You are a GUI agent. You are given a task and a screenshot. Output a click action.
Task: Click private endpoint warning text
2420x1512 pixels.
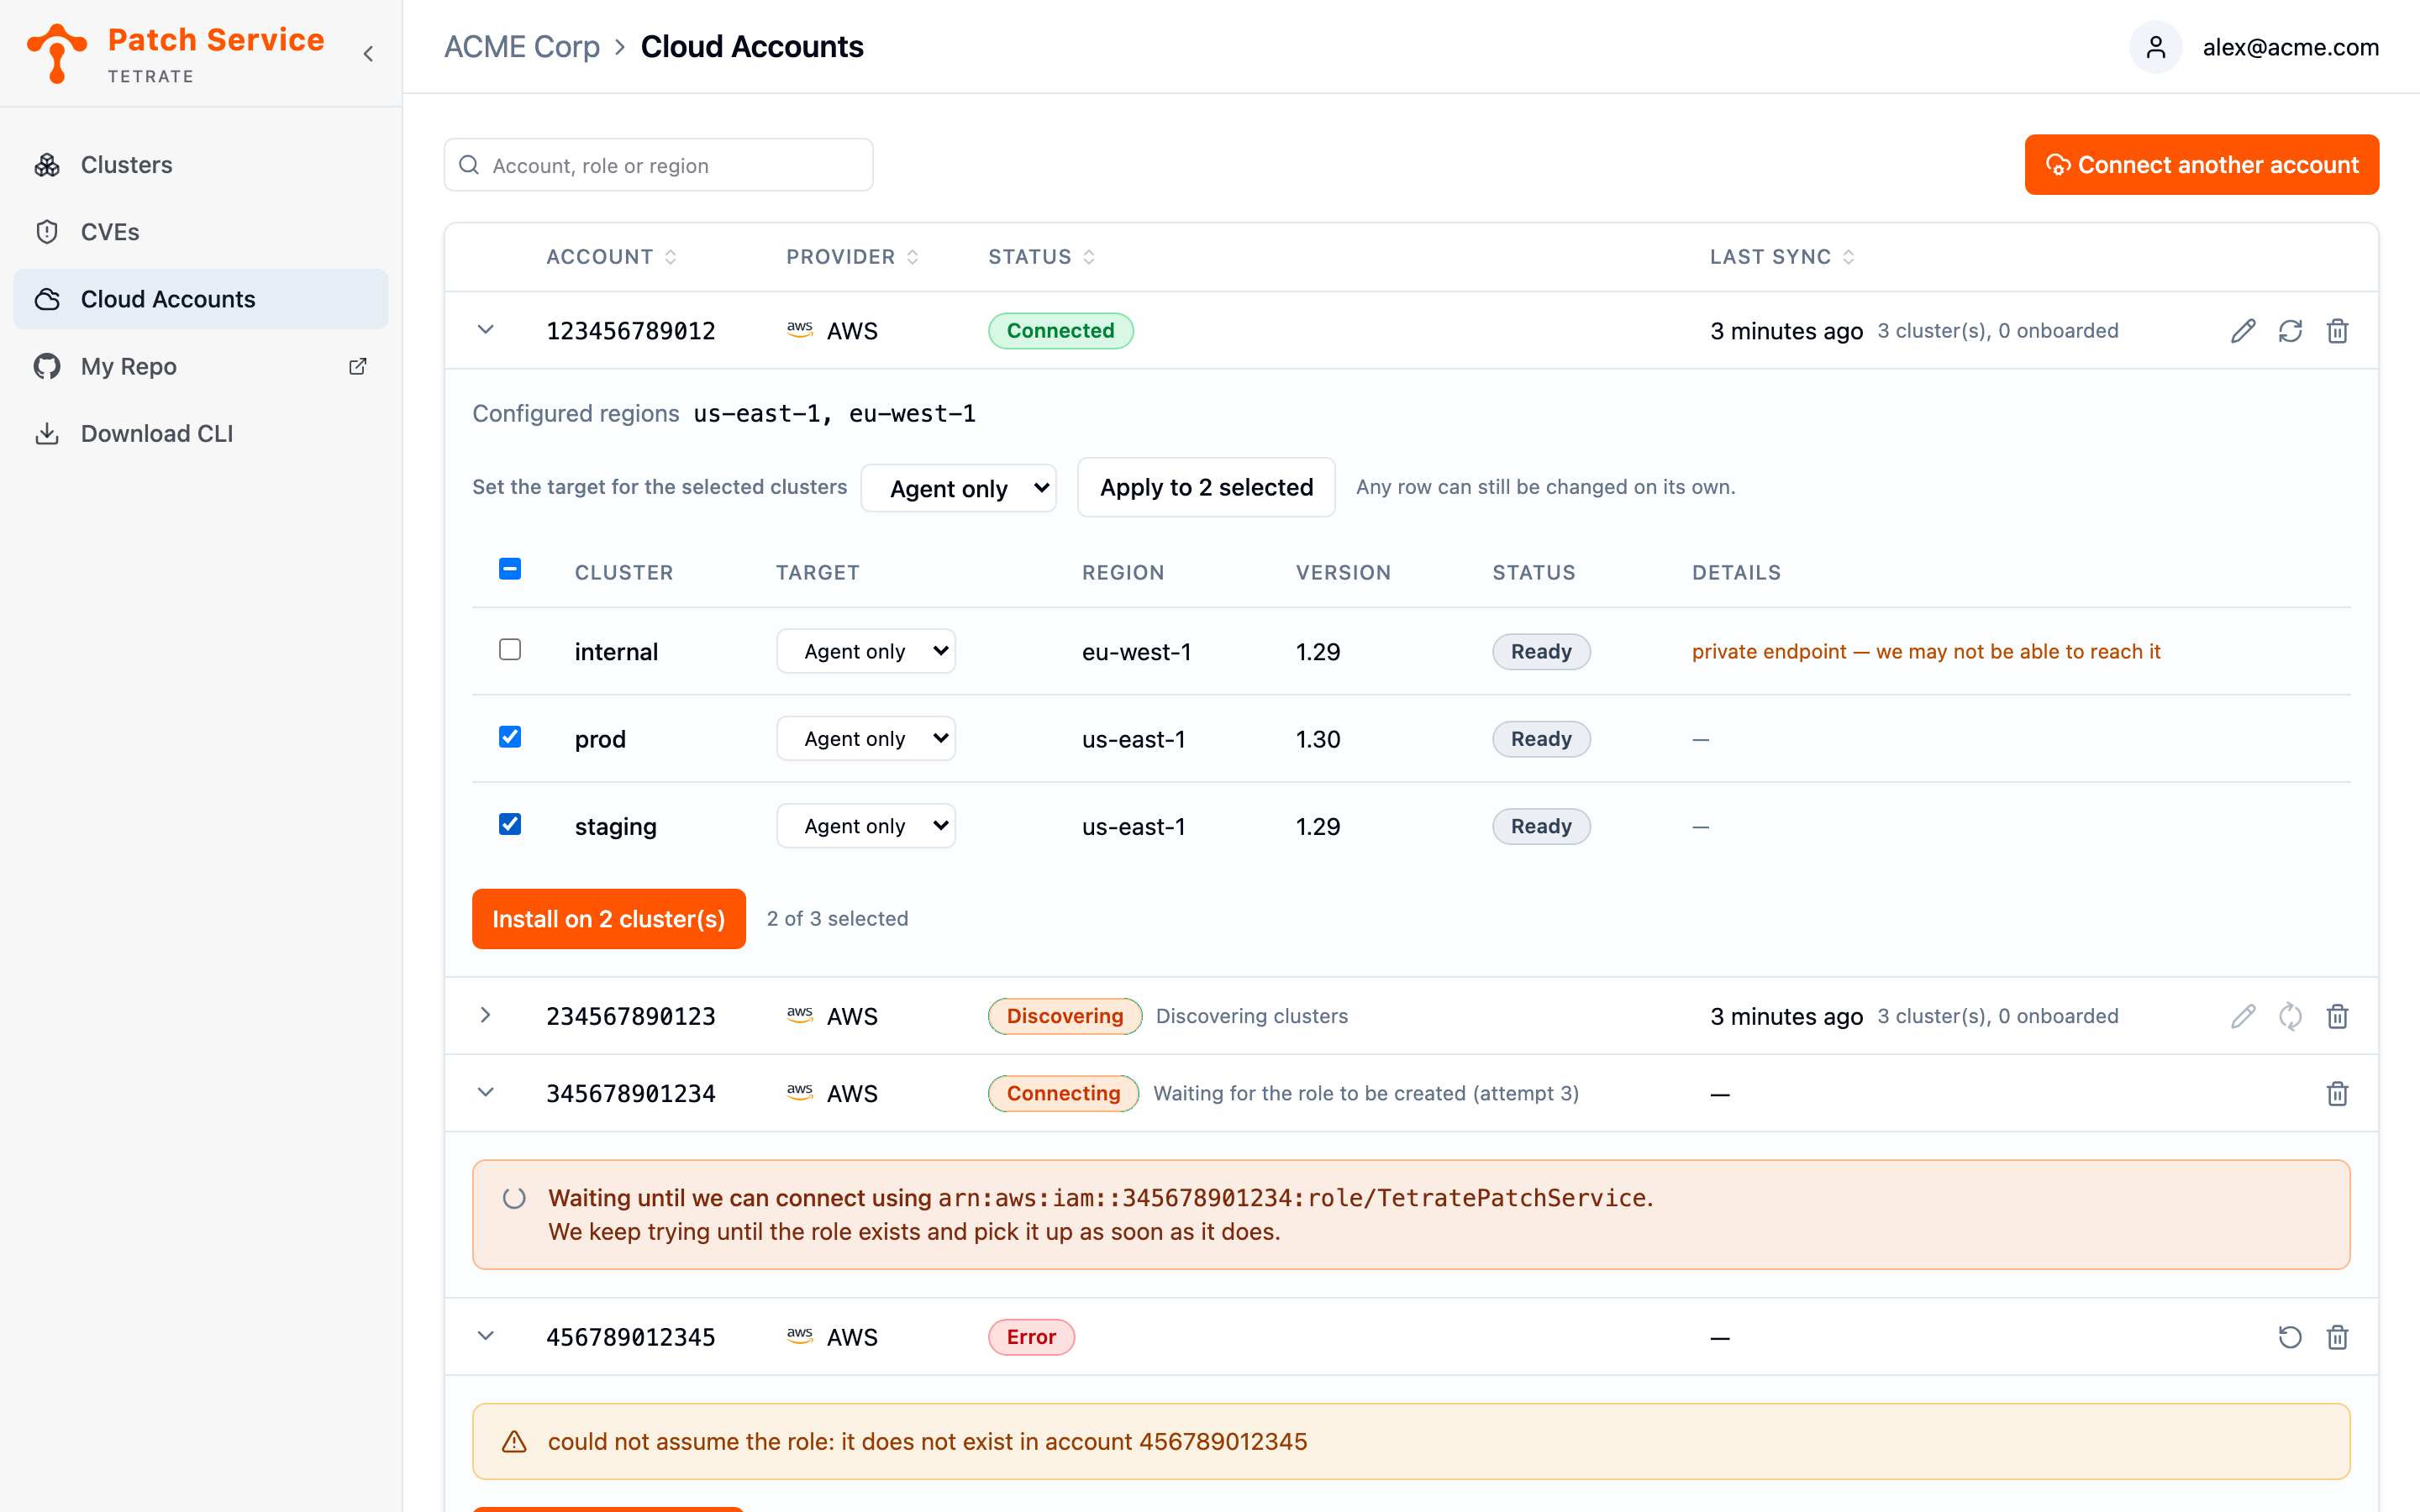coord(1926,651)
